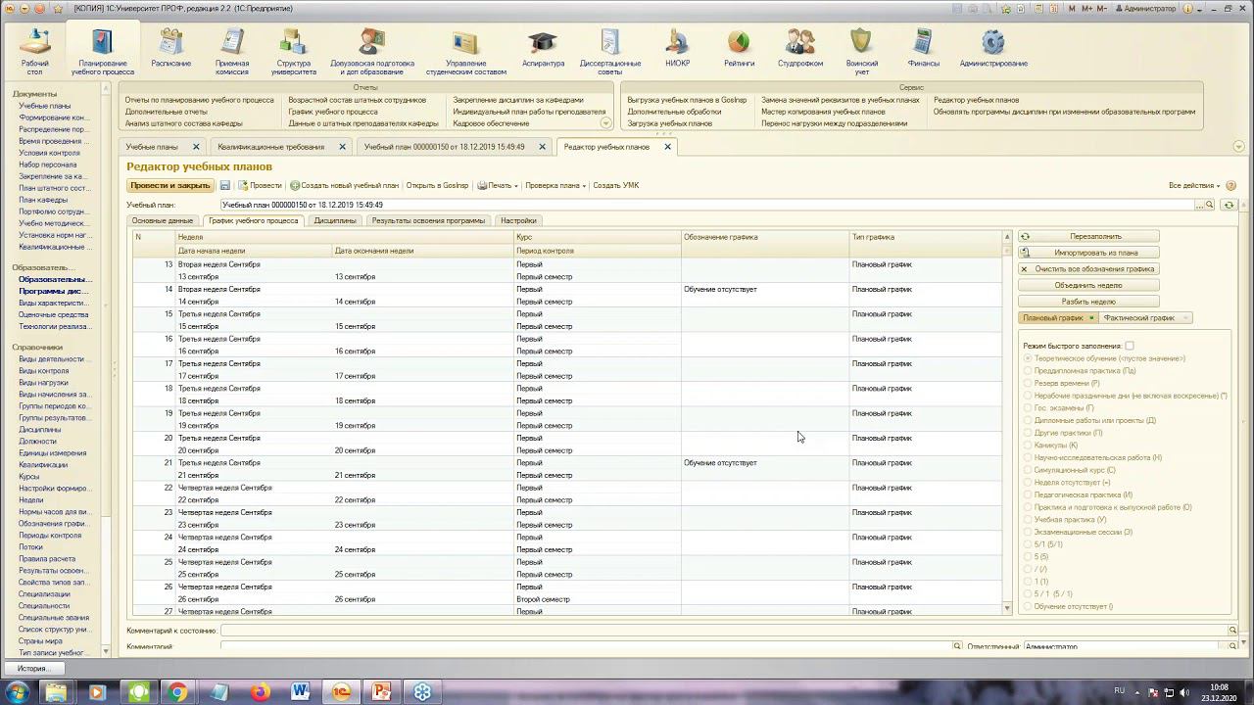This screenshot has width=1254, height=705.
Task: Switch to Фактический график toggle
Action: [1144, 317]
